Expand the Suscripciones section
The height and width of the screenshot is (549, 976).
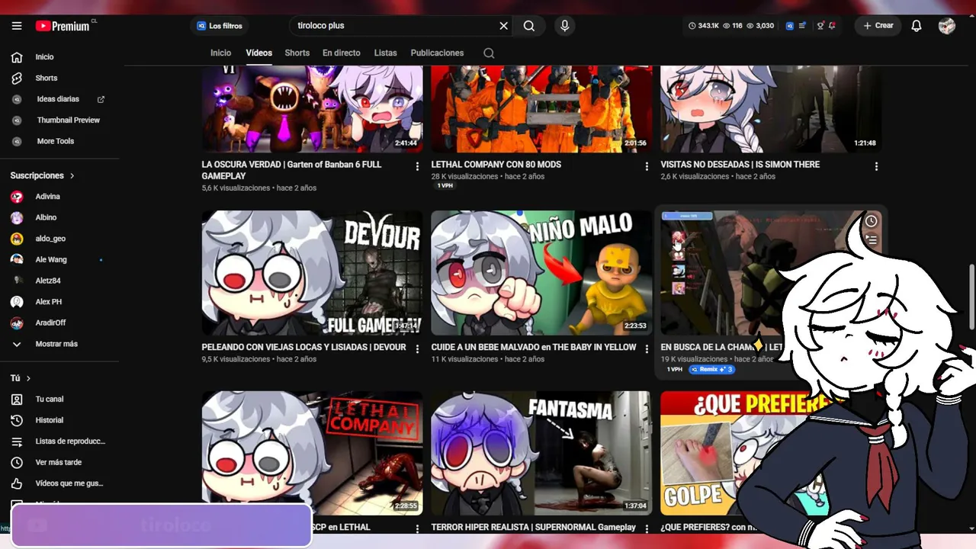click(x=43, y=176)
